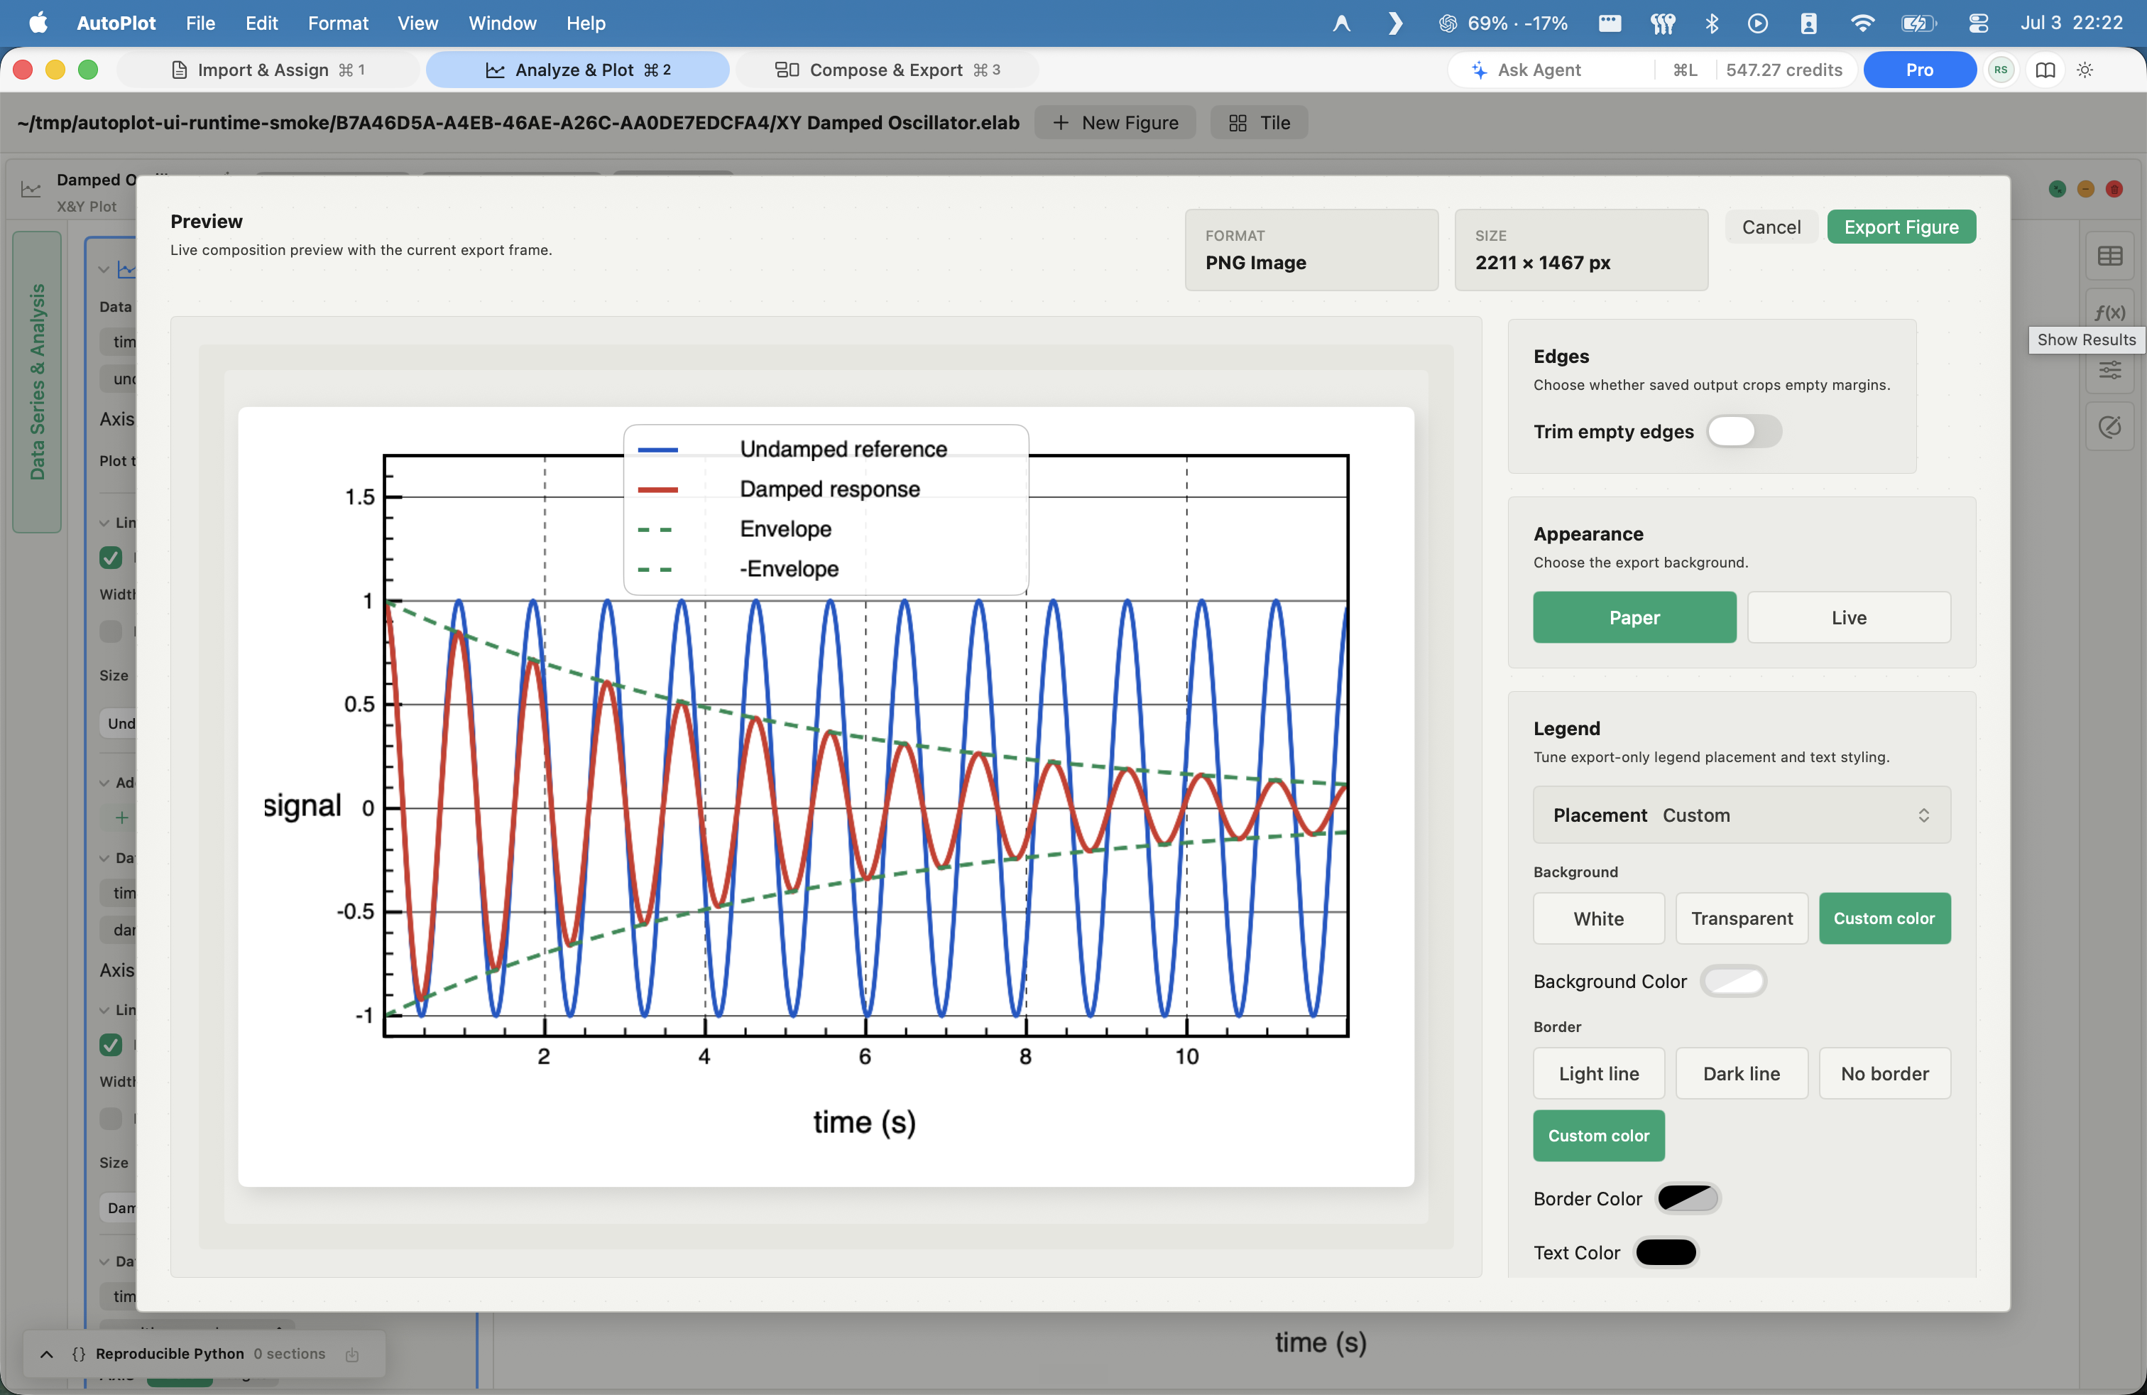This screenshot has width=2147, height=1395.
Task: Toggle the Trim empty edges switch
Action: (x=1743, y=431)
